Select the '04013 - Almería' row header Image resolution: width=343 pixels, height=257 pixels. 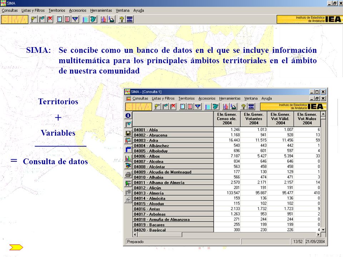pos(173,193)
